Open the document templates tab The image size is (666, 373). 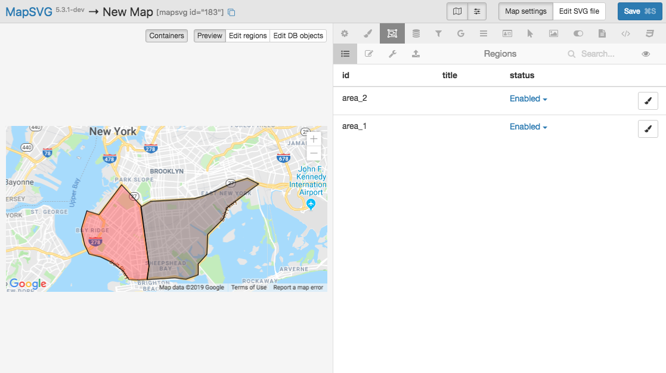coord(602,33)
